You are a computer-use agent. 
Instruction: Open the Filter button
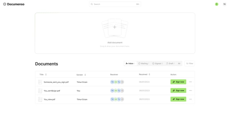(x=190, y=64)
